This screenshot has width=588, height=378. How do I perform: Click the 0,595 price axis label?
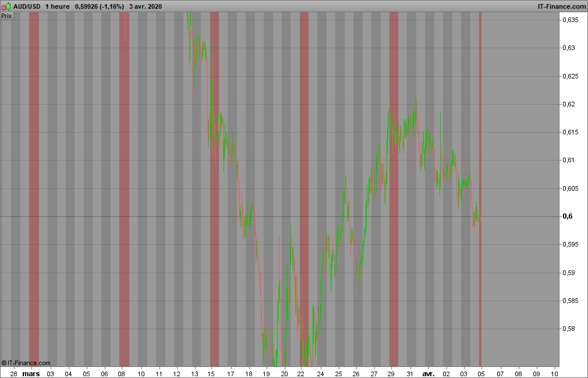(x=570, y=245)
